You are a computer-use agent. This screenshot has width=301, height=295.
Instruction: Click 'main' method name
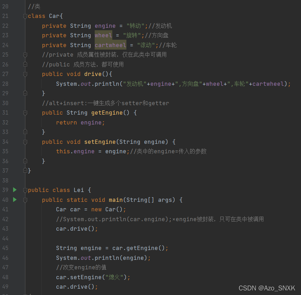(116, 200)
